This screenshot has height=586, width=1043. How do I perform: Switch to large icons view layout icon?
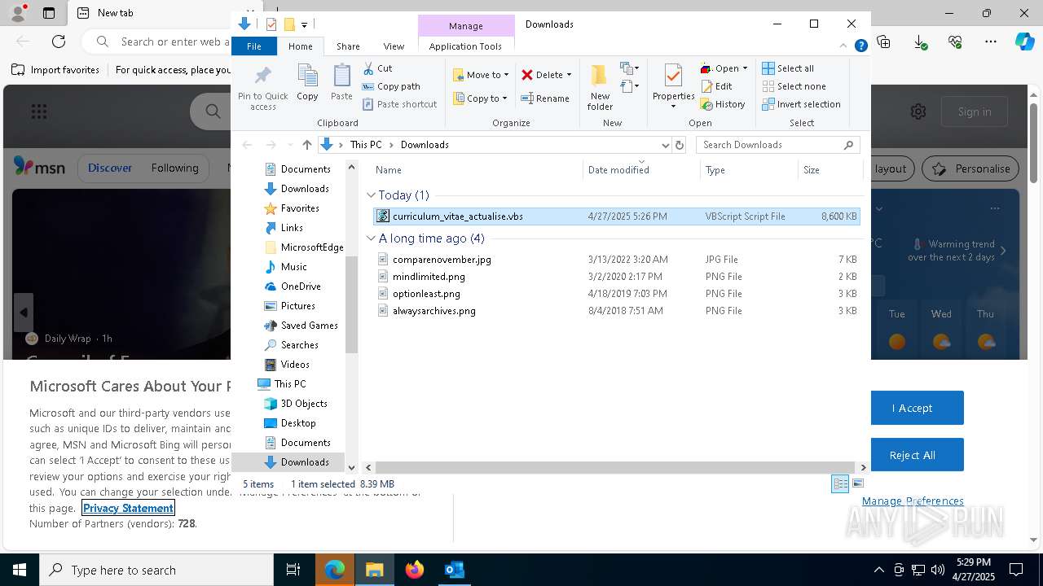[x=857, y=483]
